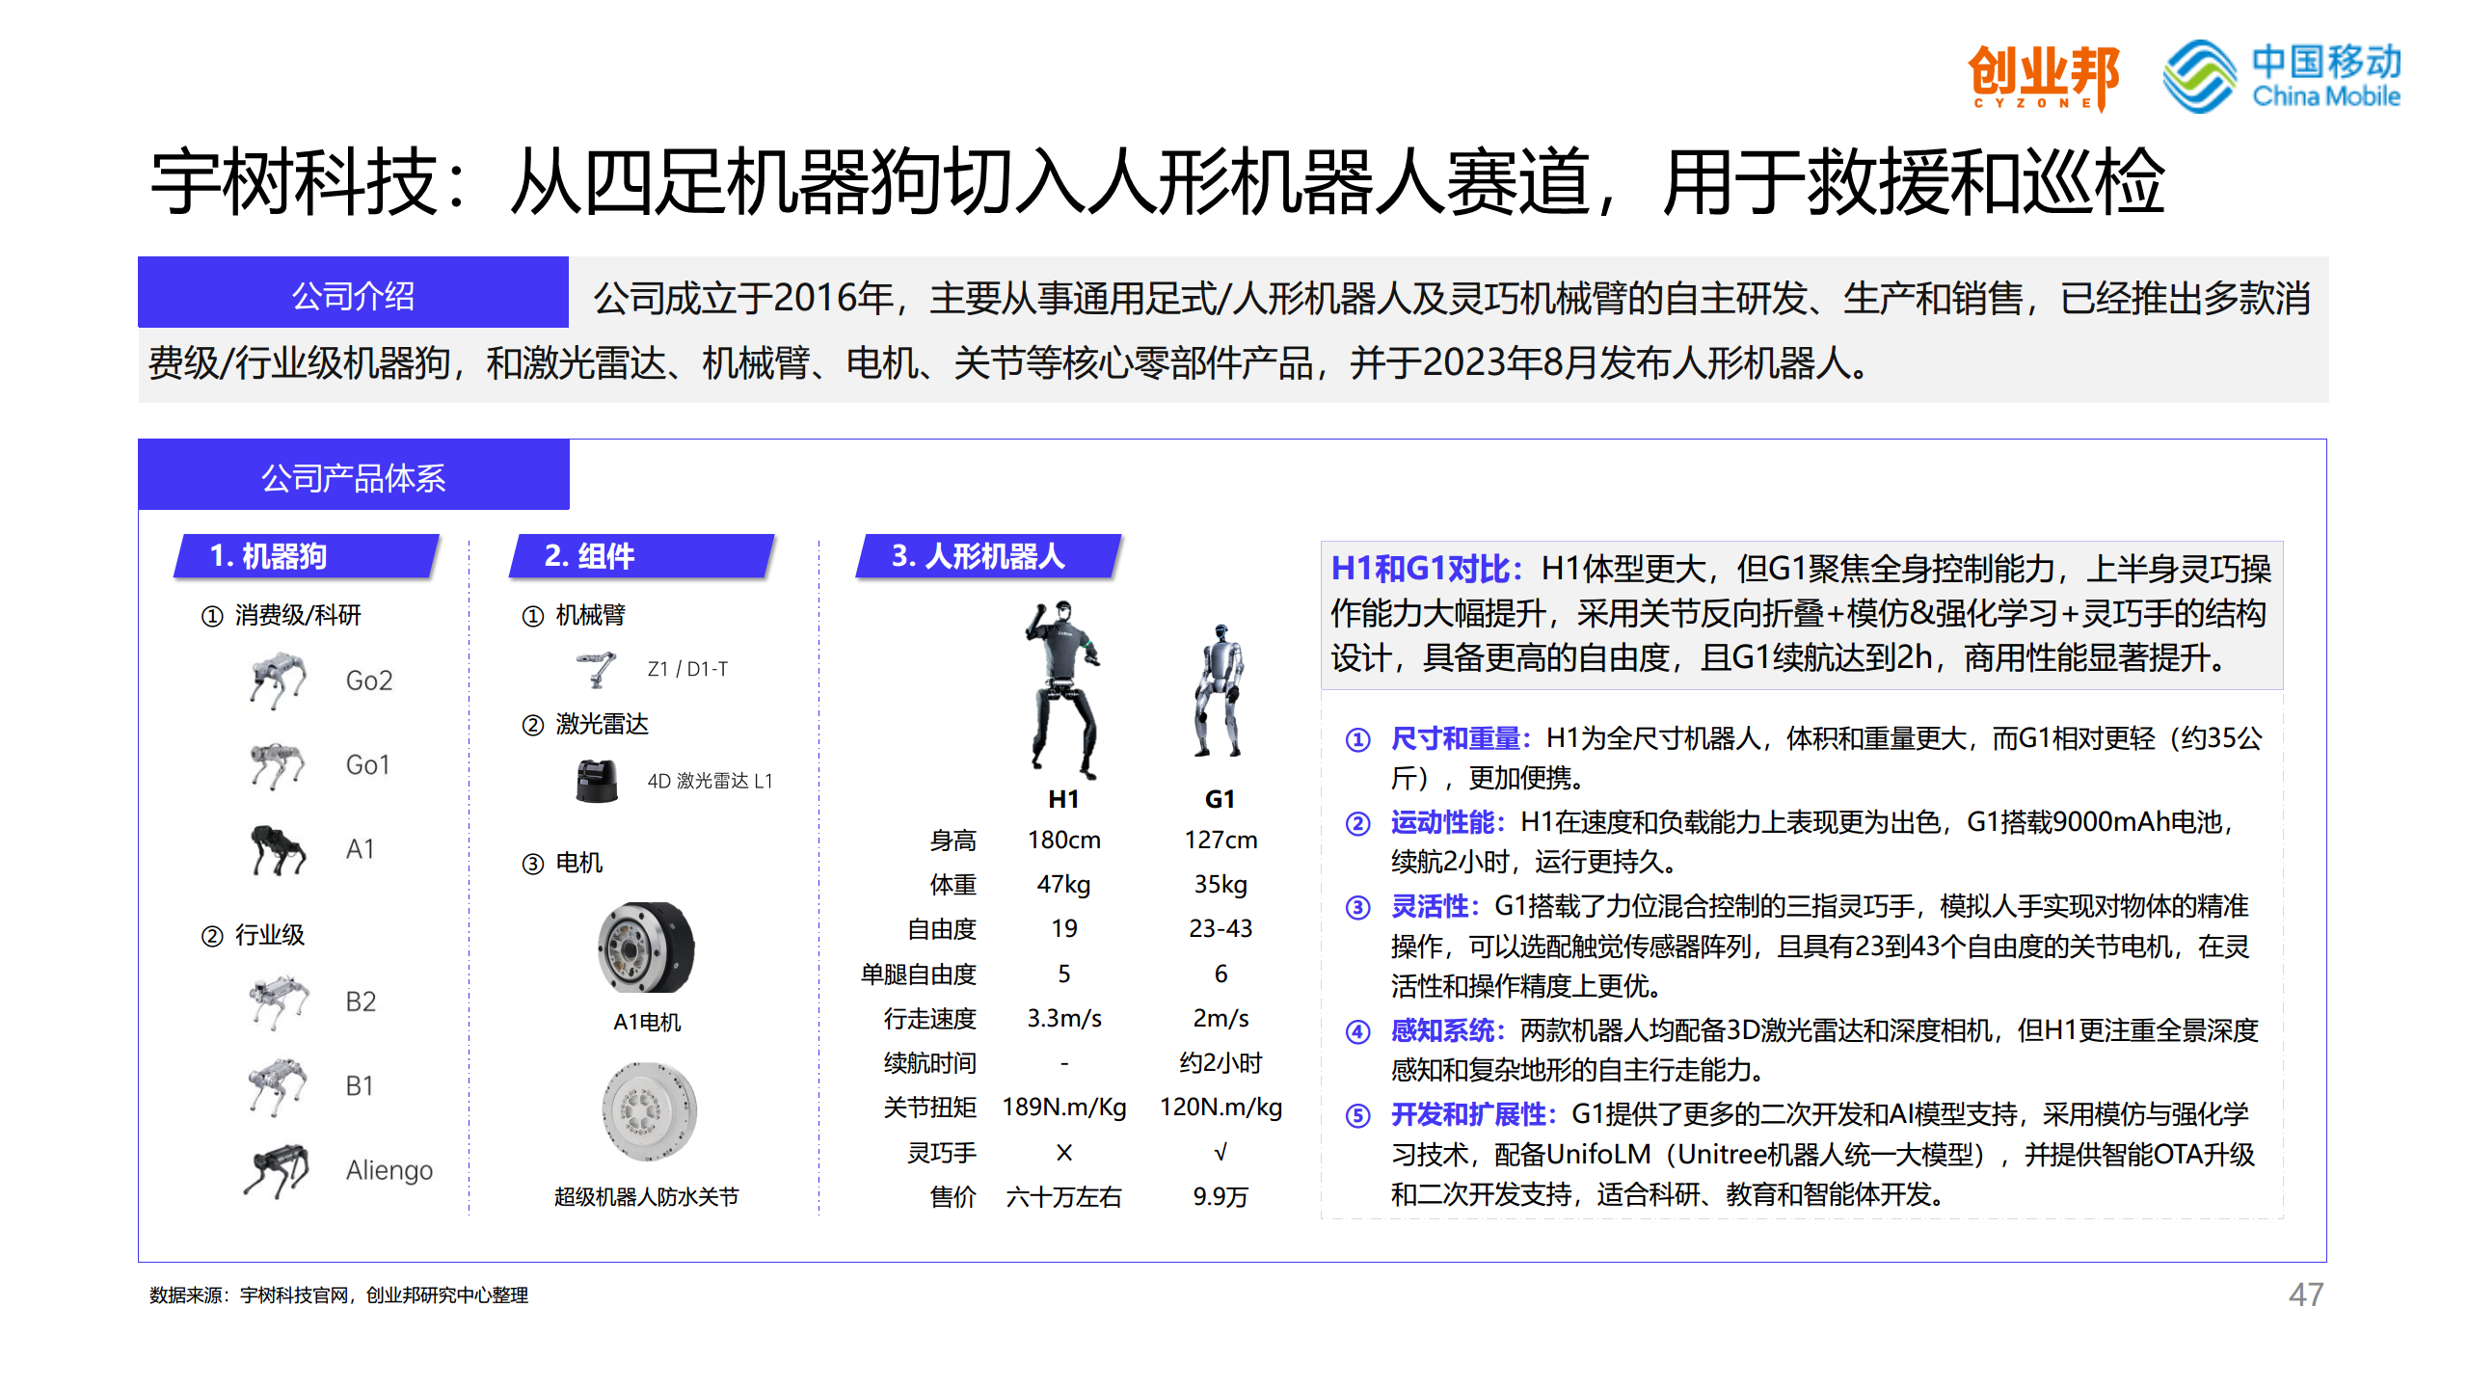
Task: Click the G1 height value '127cm'
Action: point(1221,840)
